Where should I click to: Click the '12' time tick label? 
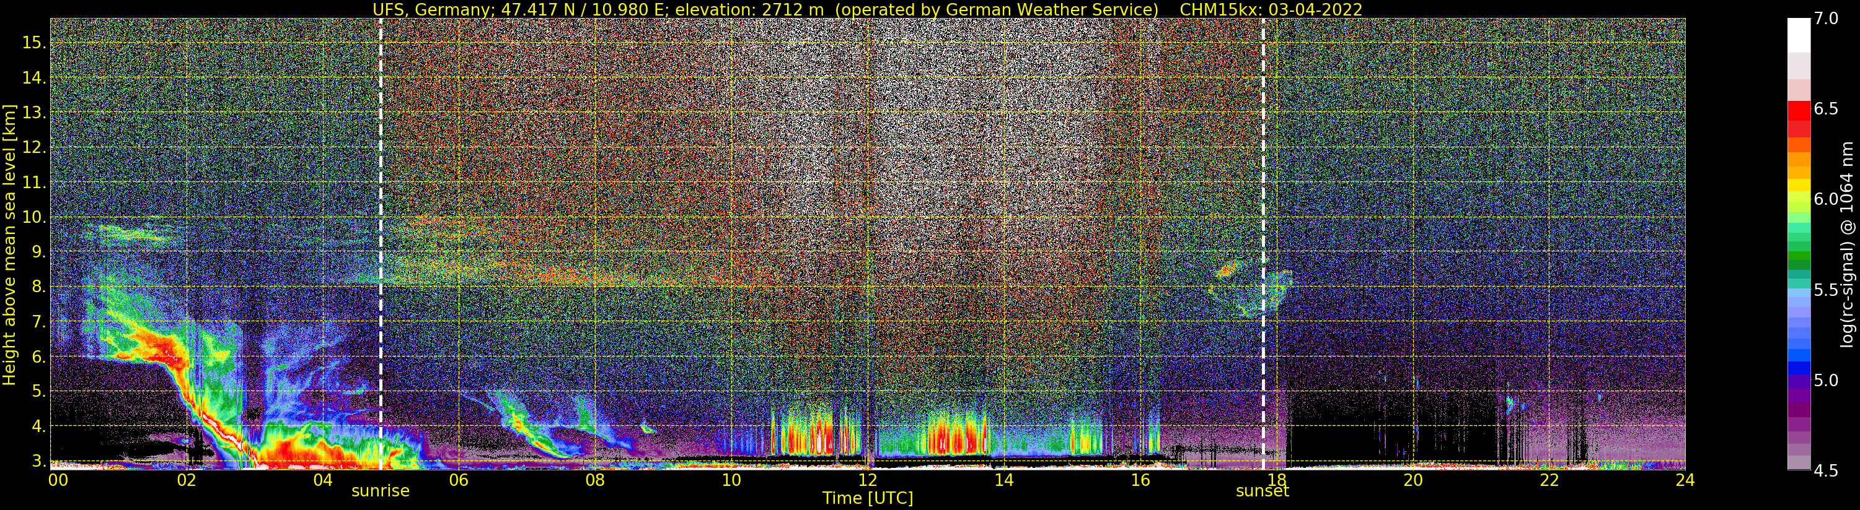(867, 480)
